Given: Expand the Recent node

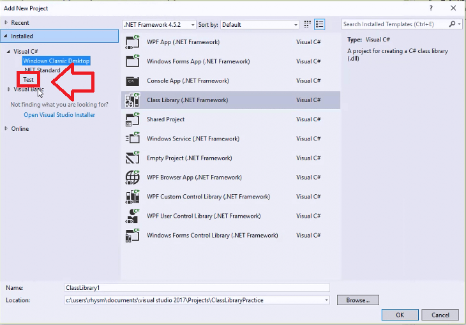Looking at the screenshot, I should tap(6, 22).
